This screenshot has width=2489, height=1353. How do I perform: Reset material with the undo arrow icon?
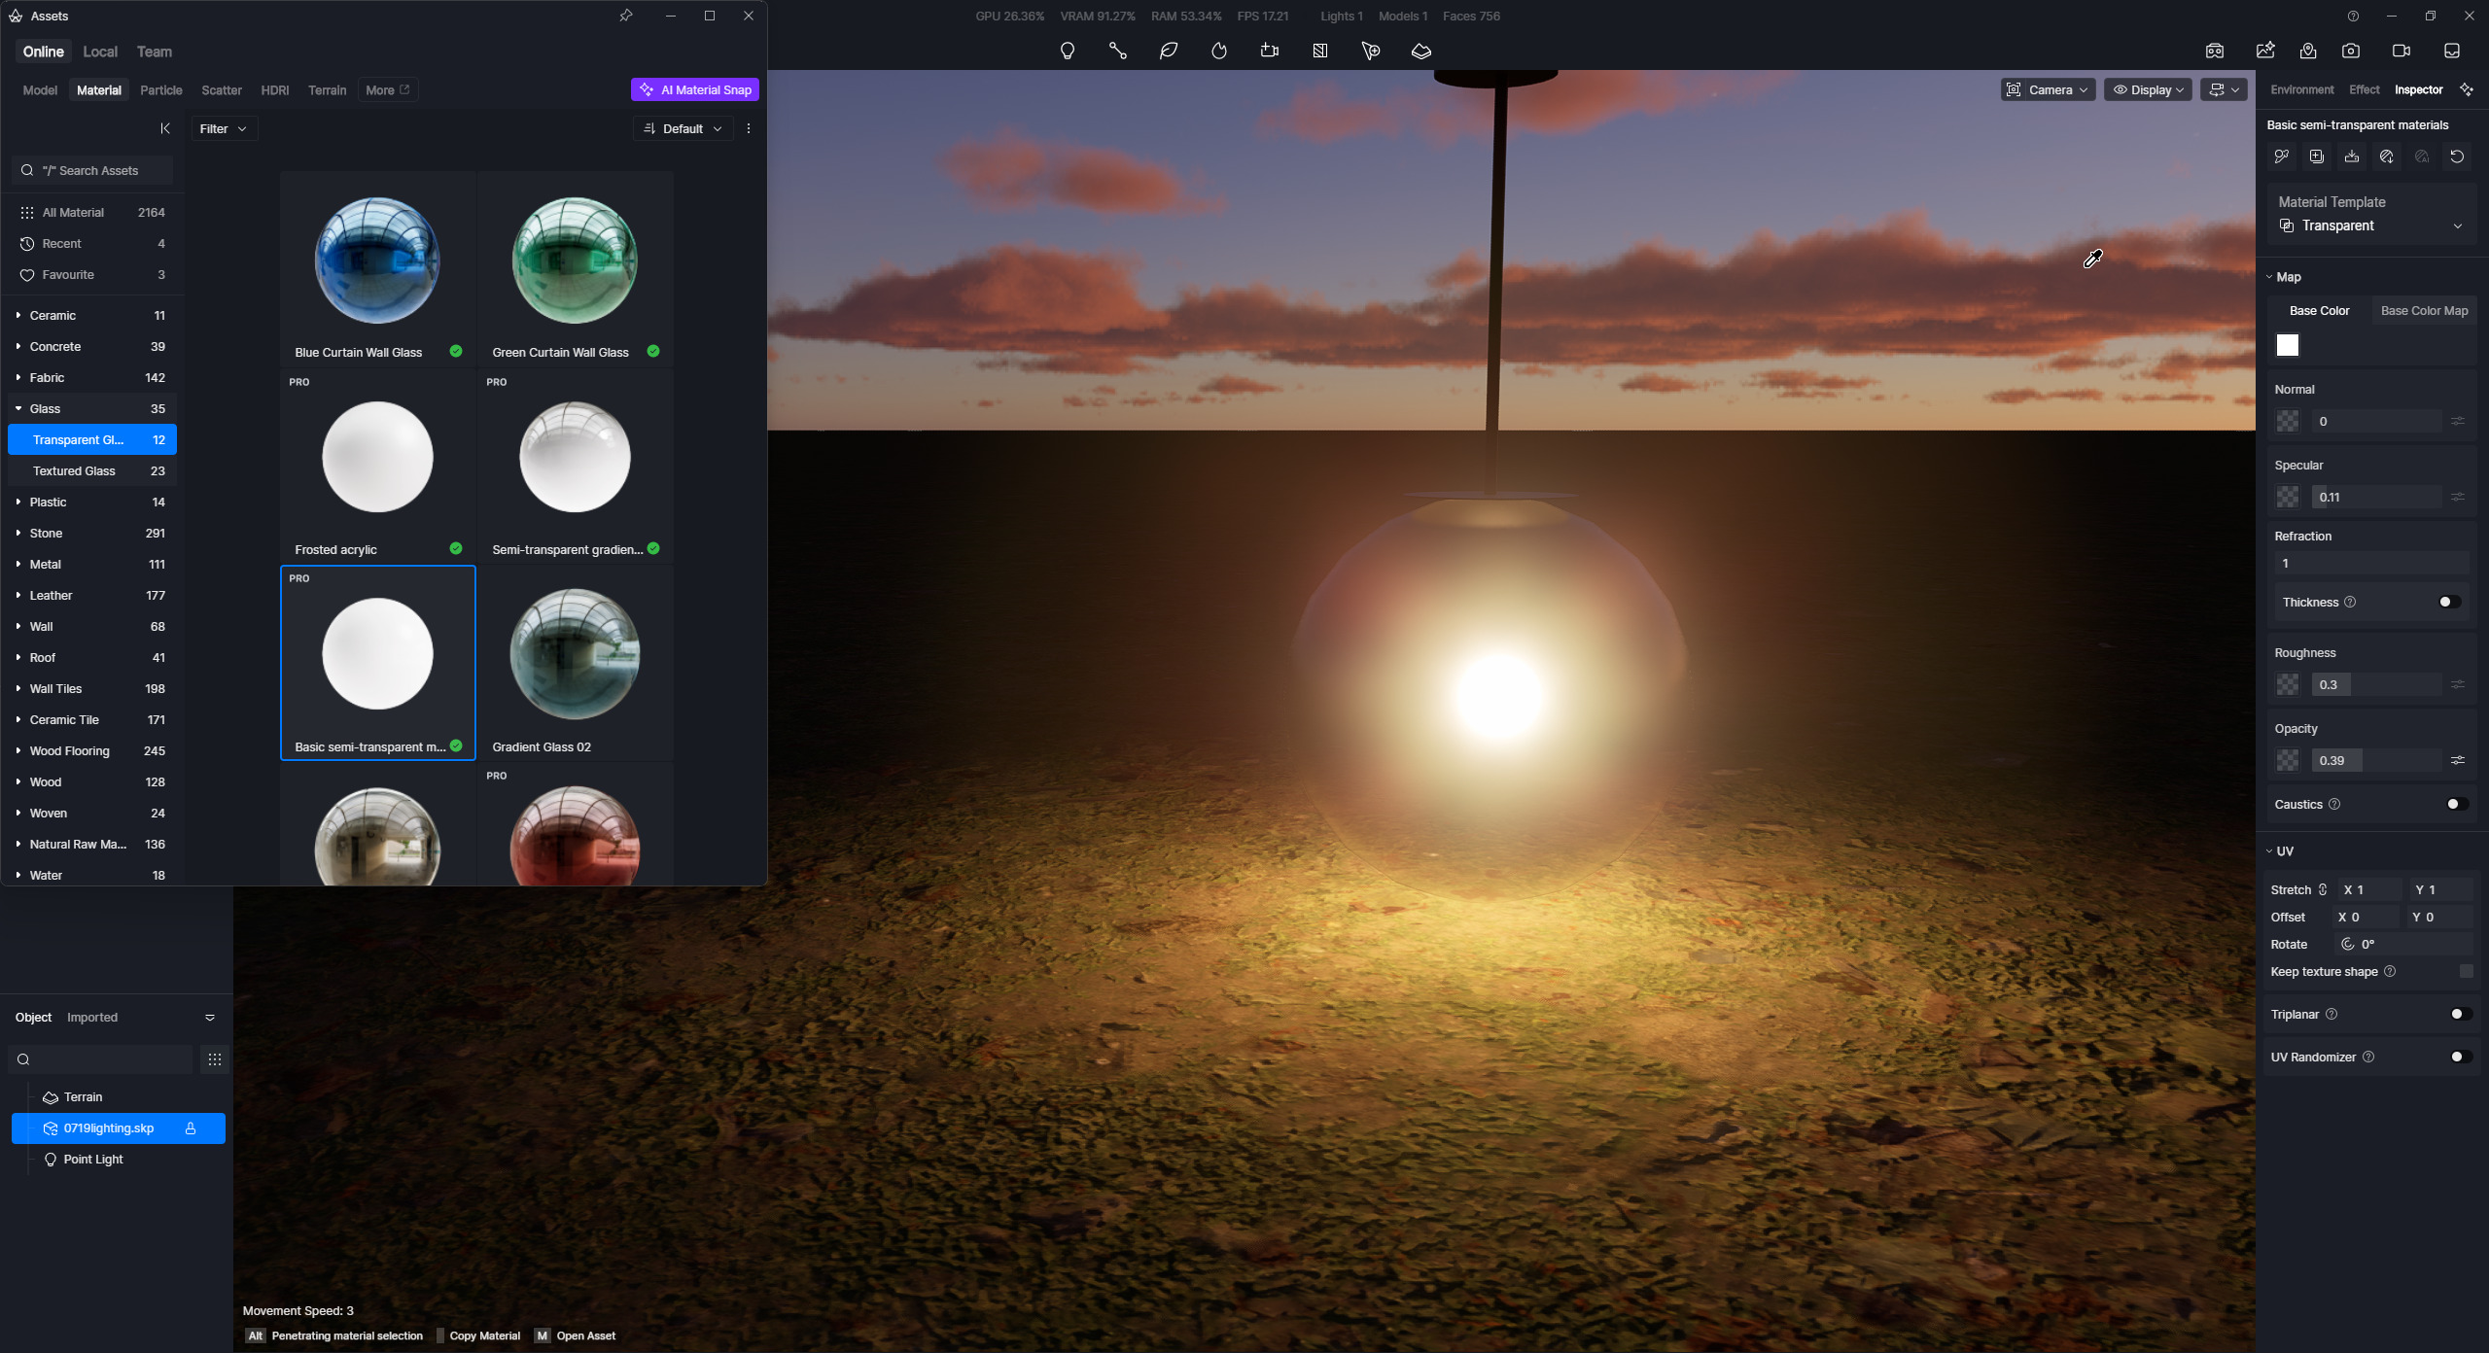2457,156
